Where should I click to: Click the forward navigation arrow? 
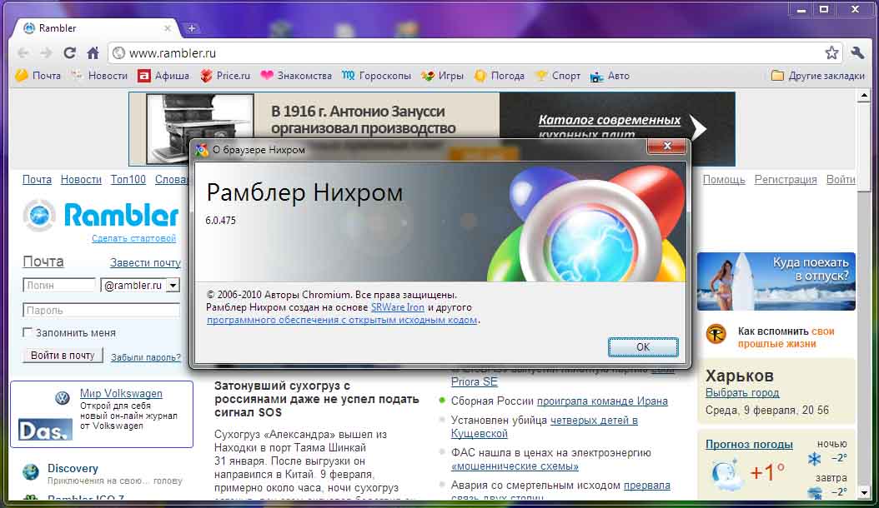coord(46,53)
